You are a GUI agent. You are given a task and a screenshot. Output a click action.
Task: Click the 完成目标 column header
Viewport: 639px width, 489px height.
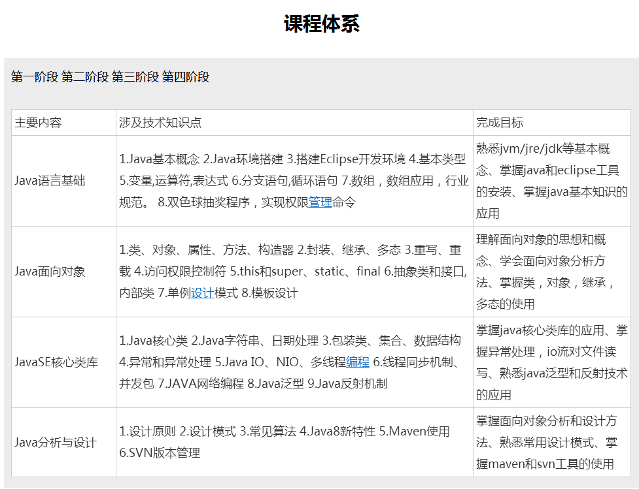point(500,123)
